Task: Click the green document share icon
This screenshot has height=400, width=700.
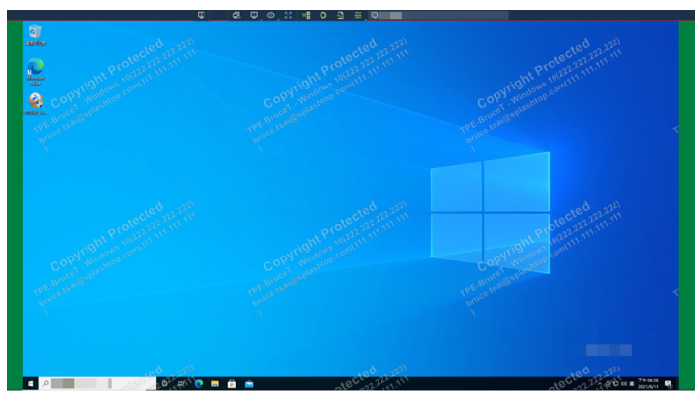Action: (x=340, y=15)
